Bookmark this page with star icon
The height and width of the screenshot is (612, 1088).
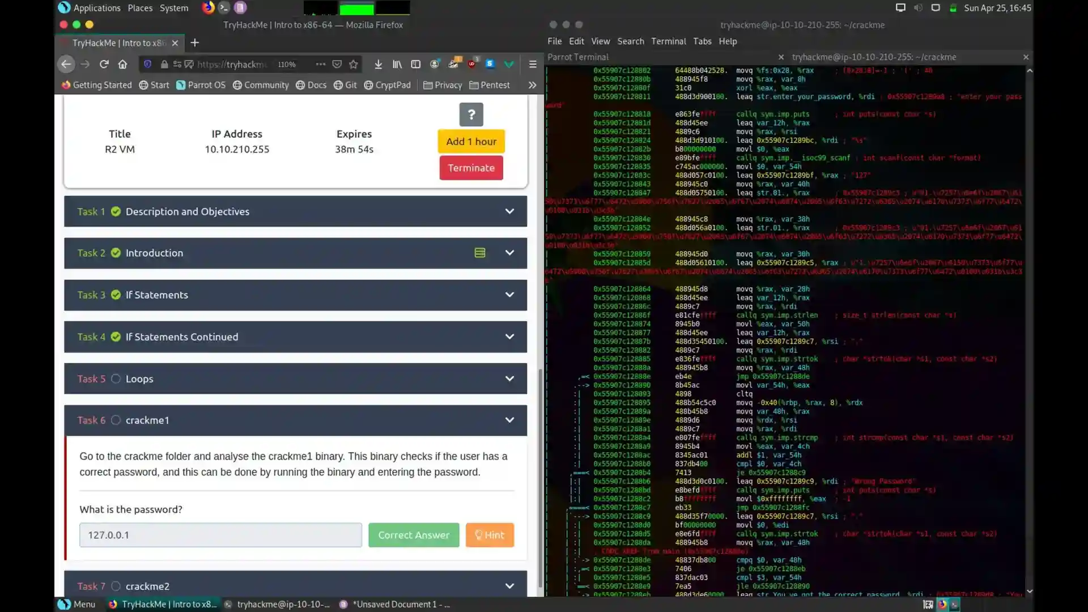point(354,64)
